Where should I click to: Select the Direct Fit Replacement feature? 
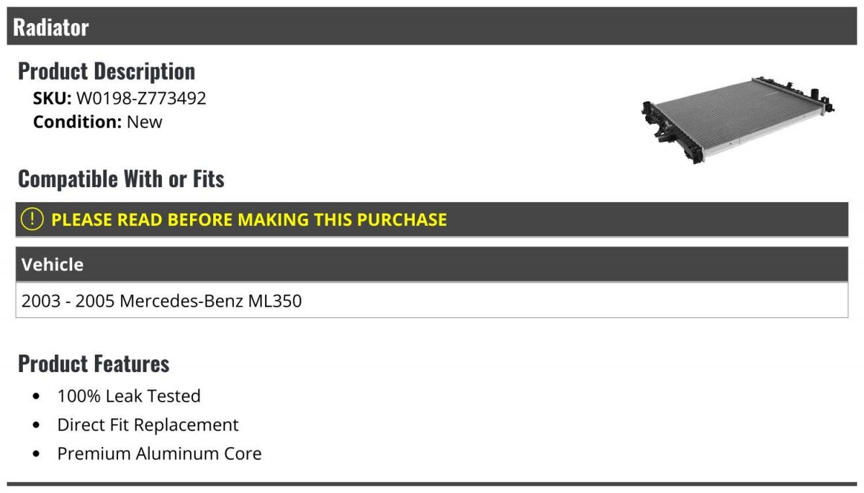148,425
